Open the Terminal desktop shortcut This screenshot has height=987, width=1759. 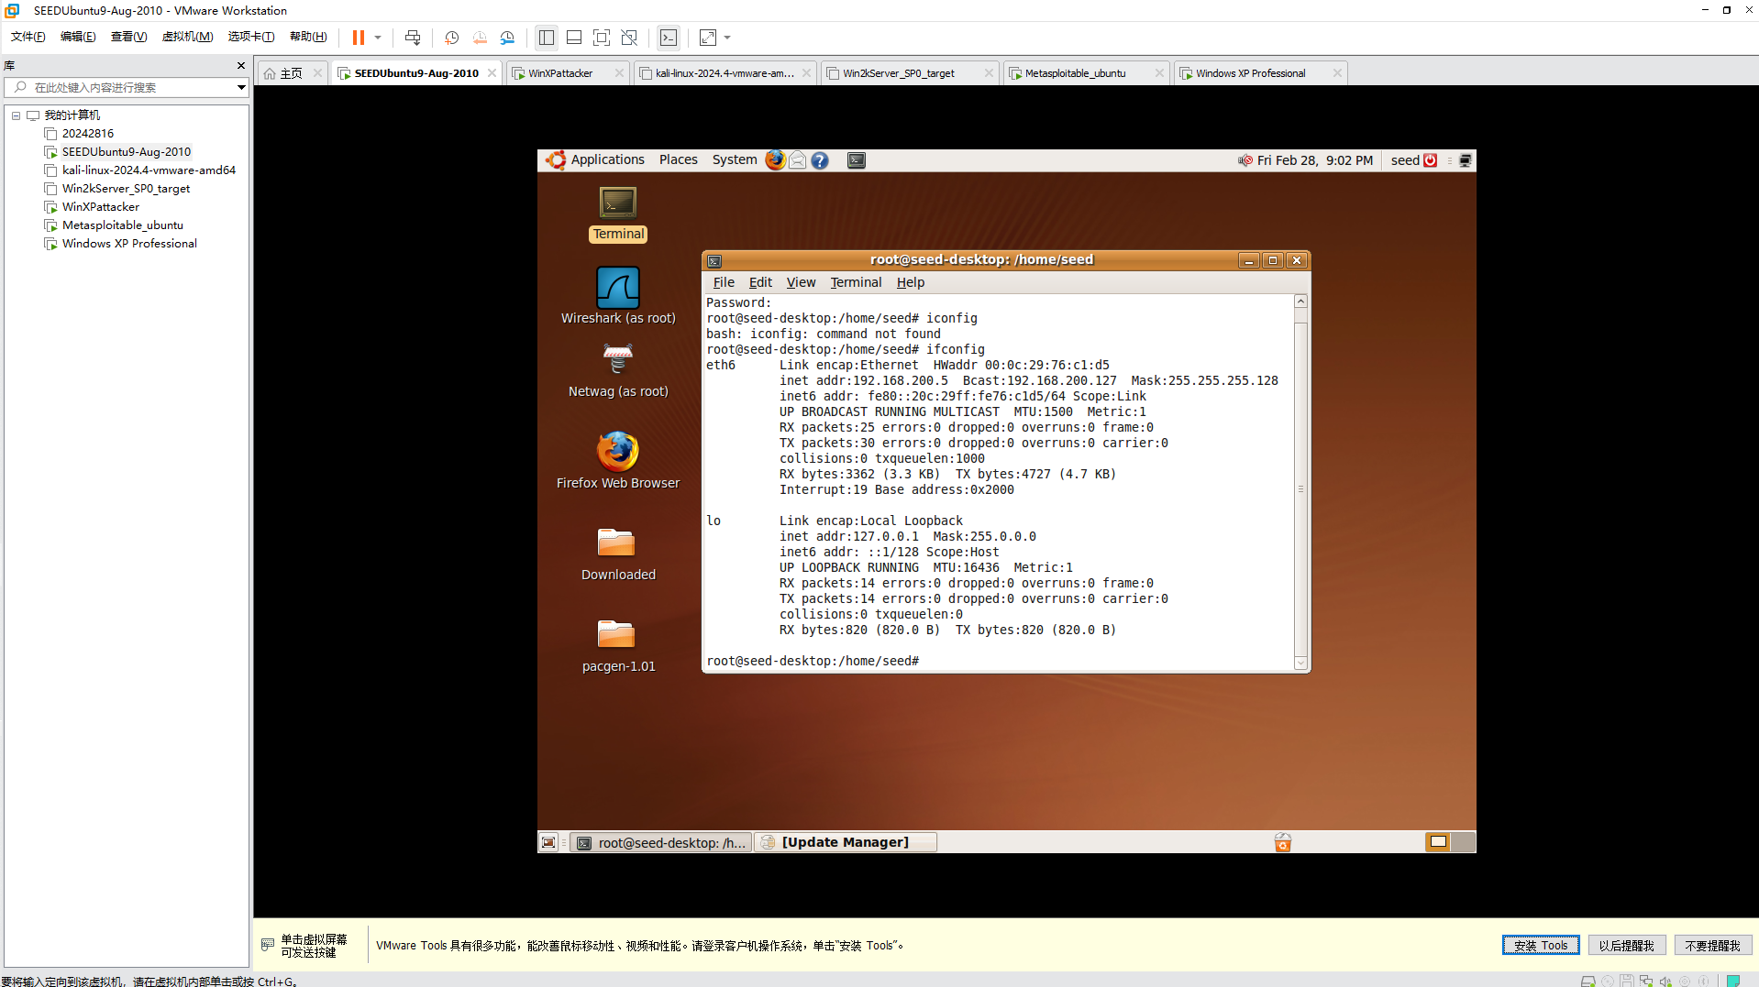(x=618, y=214)
